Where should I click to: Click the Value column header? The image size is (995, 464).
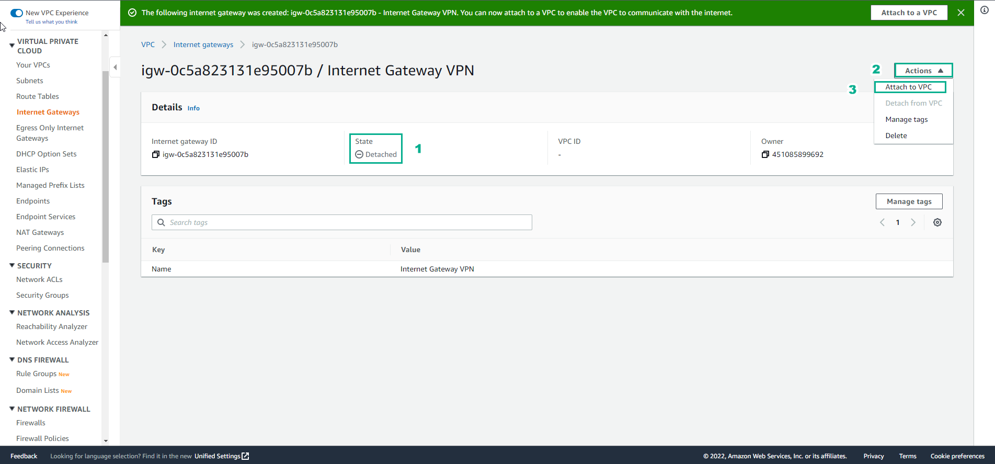[410, 250]
